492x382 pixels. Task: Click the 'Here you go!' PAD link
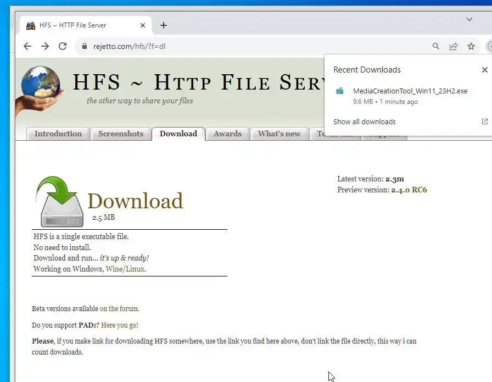120,325
